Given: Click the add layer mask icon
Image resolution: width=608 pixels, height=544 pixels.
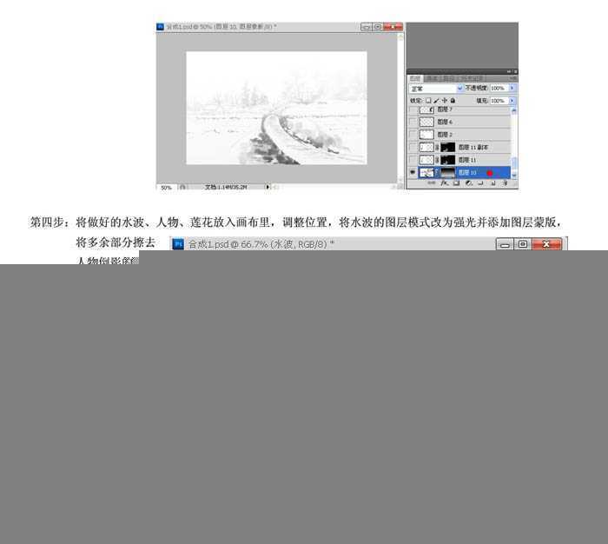Looking at the screenshot, I should coord(456,183).
